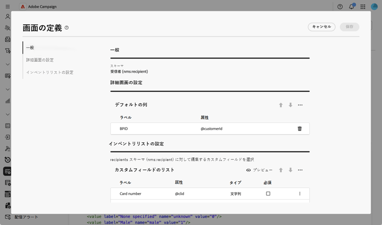Open the user profile avatar
This screenshot has height=225, width=382.
pos(374,7)
